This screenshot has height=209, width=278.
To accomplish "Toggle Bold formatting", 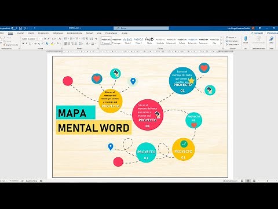I will coord(23,44).
